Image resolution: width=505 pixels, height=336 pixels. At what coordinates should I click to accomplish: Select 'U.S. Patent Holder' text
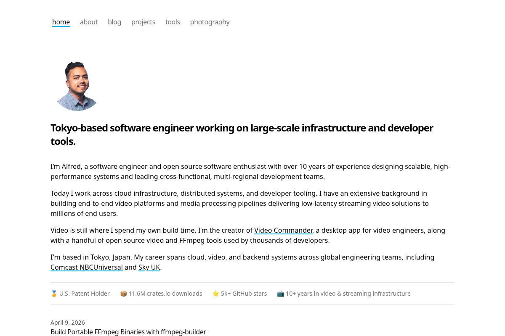coord(85,294)
